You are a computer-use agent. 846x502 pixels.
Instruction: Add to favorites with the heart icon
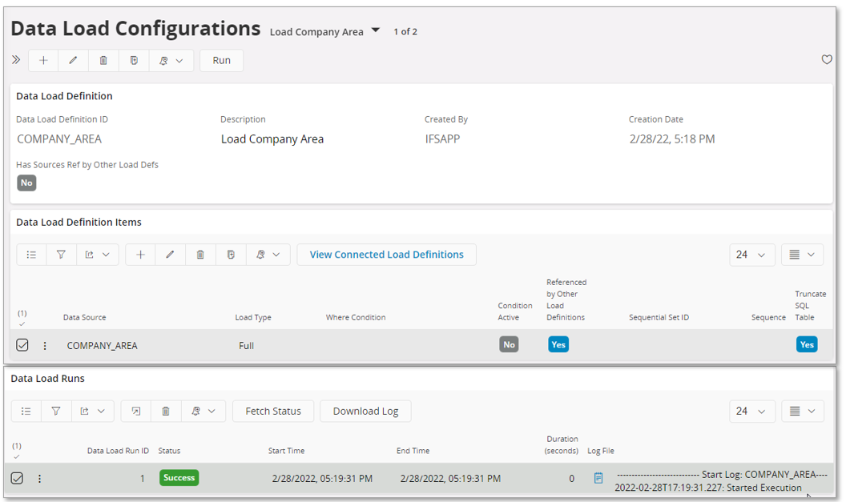(827, 60)
